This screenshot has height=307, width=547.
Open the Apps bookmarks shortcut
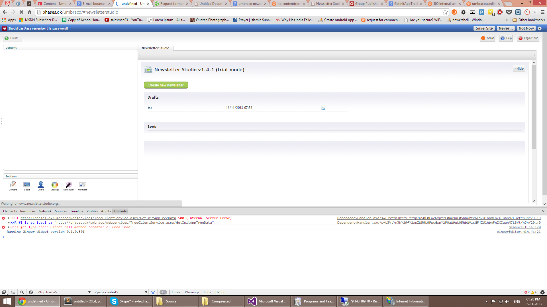click(x=9, y=20)
